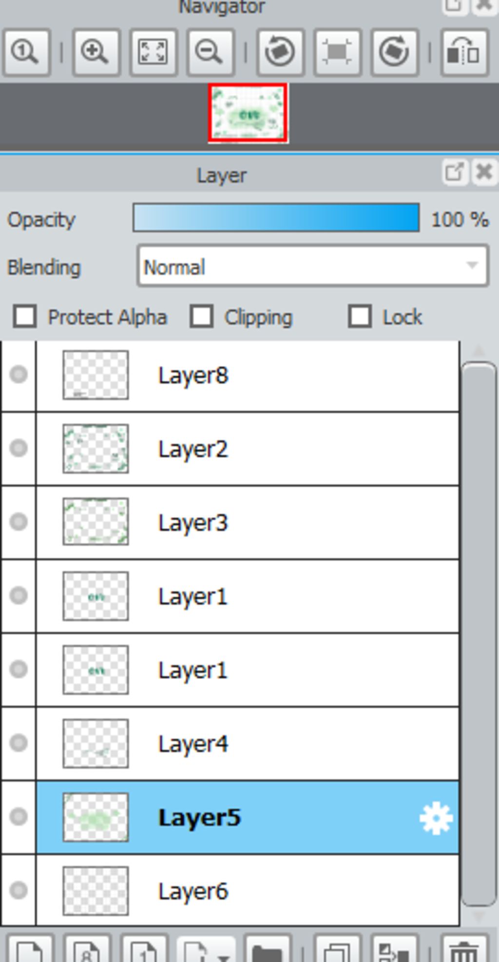Flip the canvas view horizontally
The width and height of the screenshot is (499, 962).
coord(464,53)
